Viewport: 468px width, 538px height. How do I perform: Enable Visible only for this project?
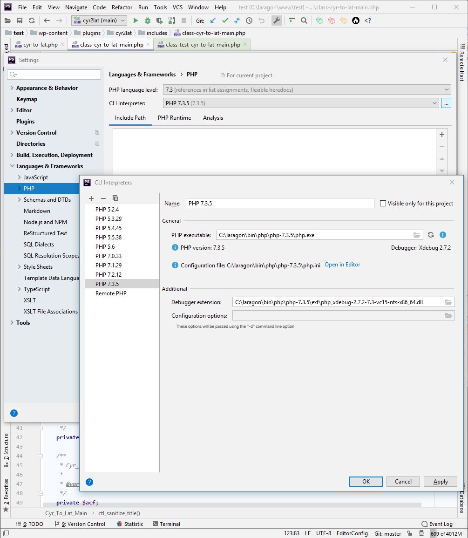tap(383, 204)
